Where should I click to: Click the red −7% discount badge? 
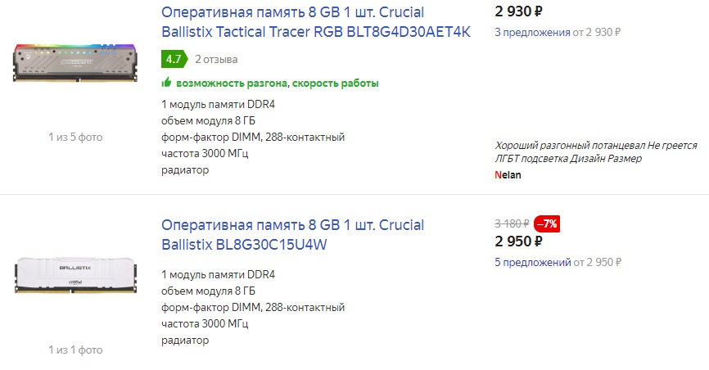click(x=546, y=223)
